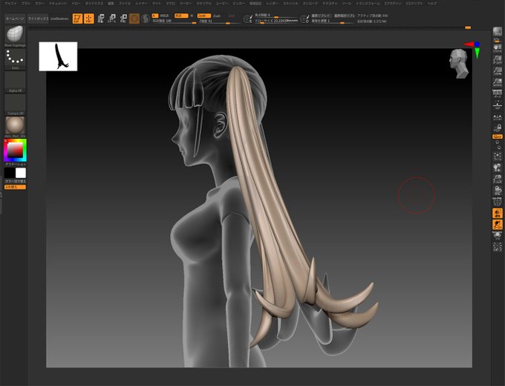This screenshot has width=505, height=386.
Task: Click the Dynamic draw size button
Action: 293,21
